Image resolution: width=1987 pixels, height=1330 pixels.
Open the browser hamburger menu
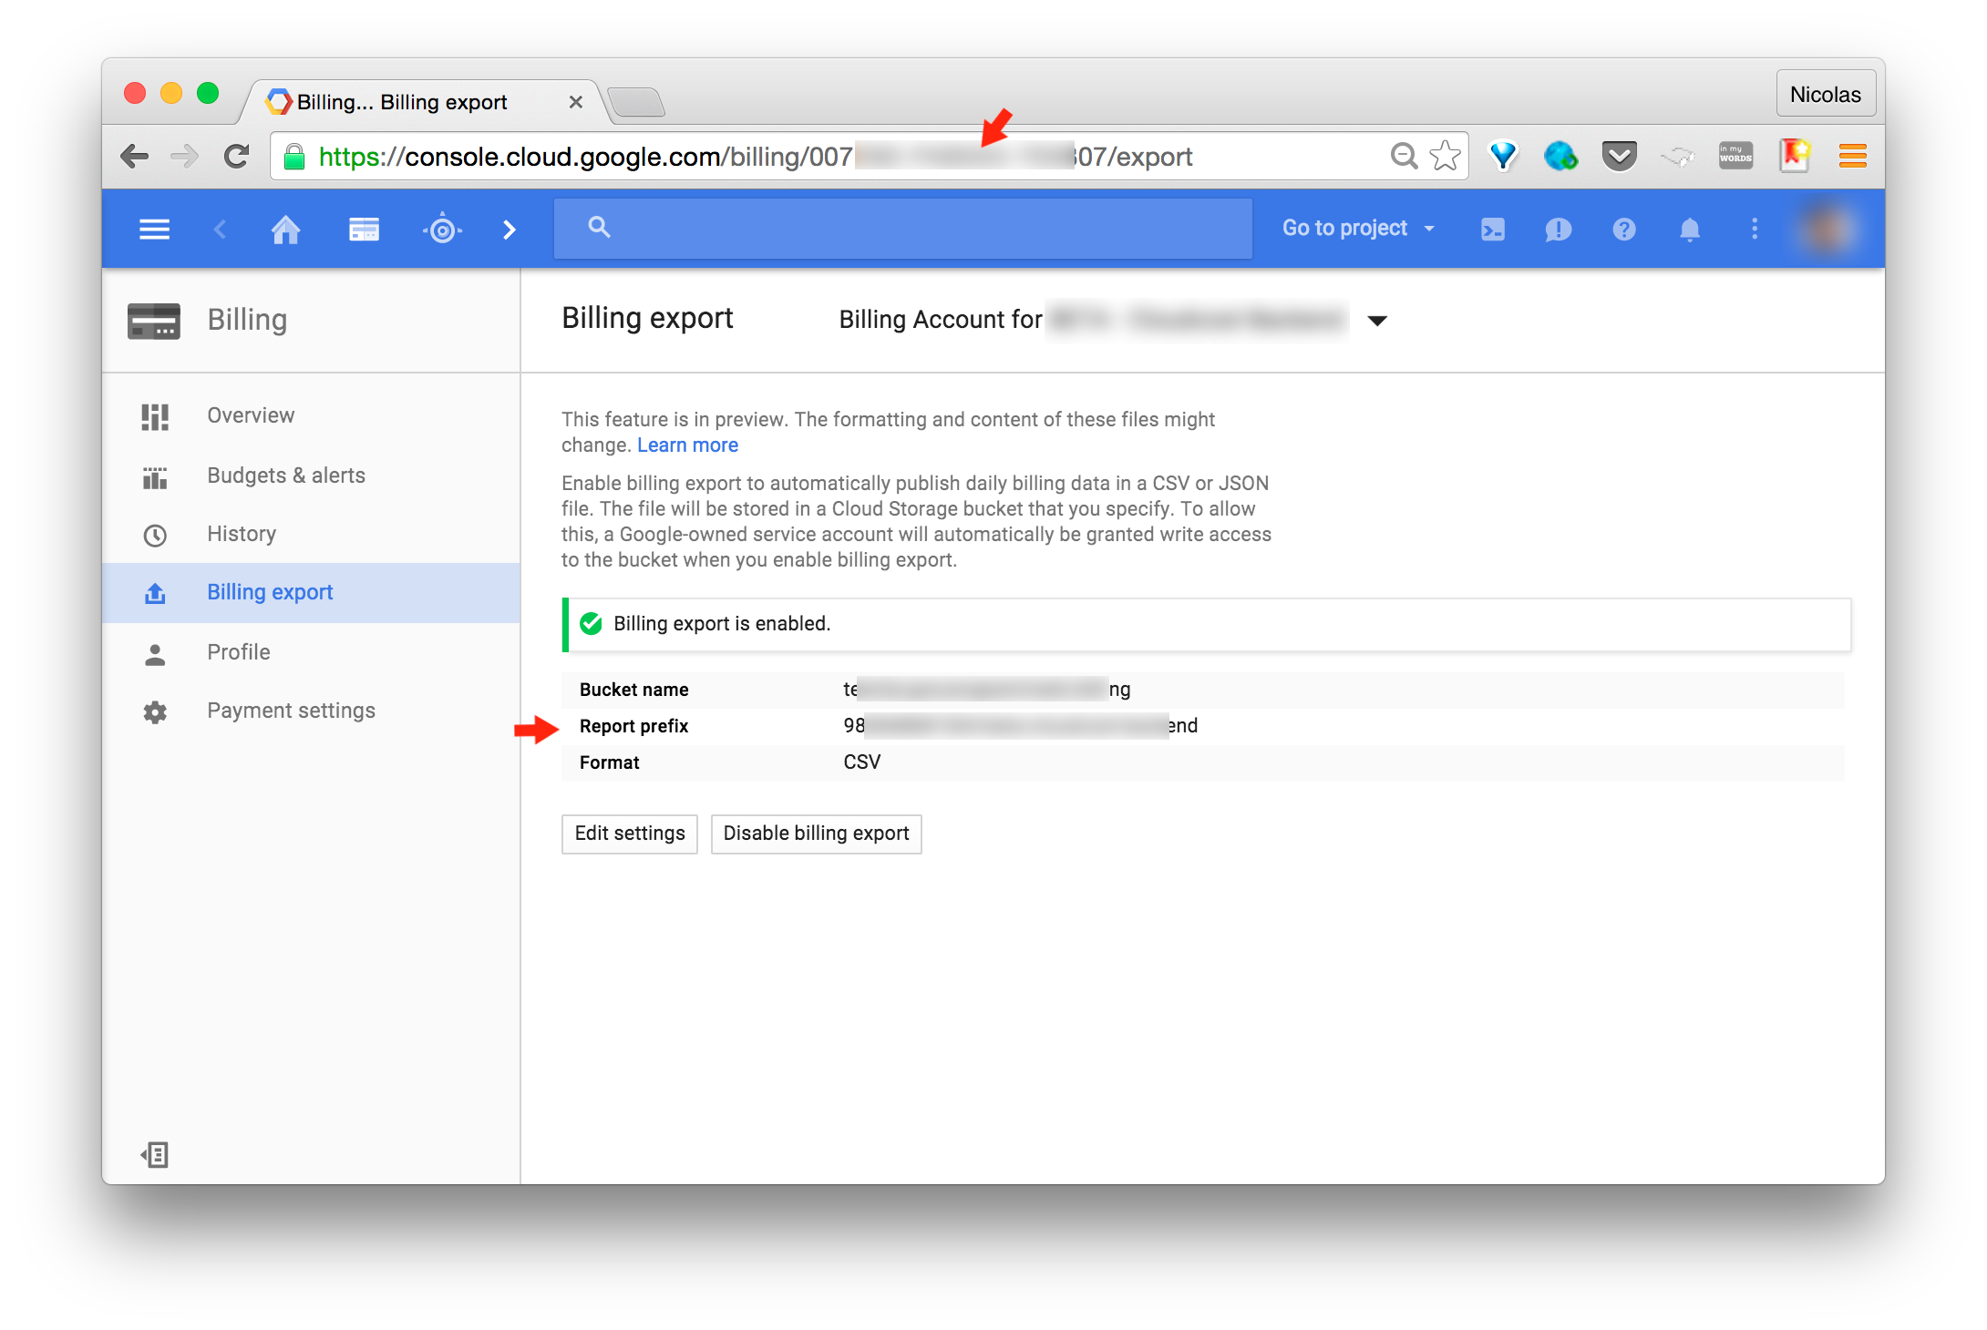tap(1853, 157)
